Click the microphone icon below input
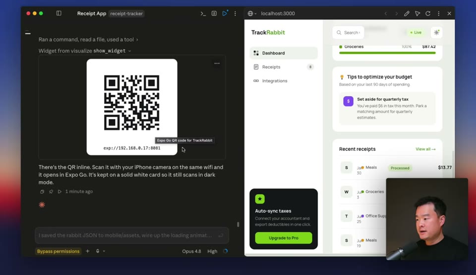Image resolution: width=476 pixels, height=275 pixels. [x=98, y=251]
